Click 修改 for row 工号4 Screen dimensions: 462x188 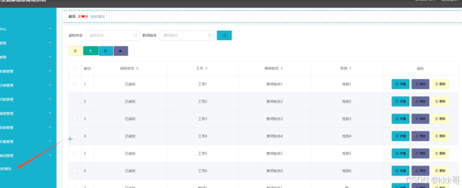(420, 136)
